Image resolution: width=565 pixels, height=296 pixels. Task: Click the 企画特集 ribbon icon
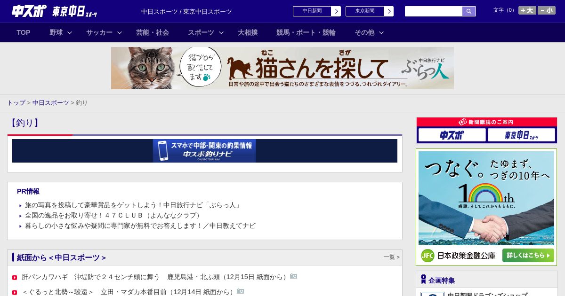click(x=423, y=280)
